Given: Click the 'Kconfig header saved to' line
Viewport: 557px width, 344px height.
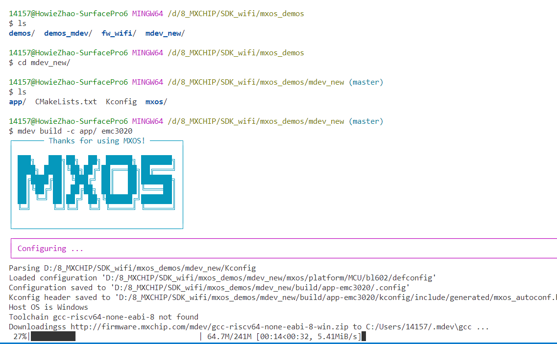Looking at the screenshot, I should [x=283, y=298].
